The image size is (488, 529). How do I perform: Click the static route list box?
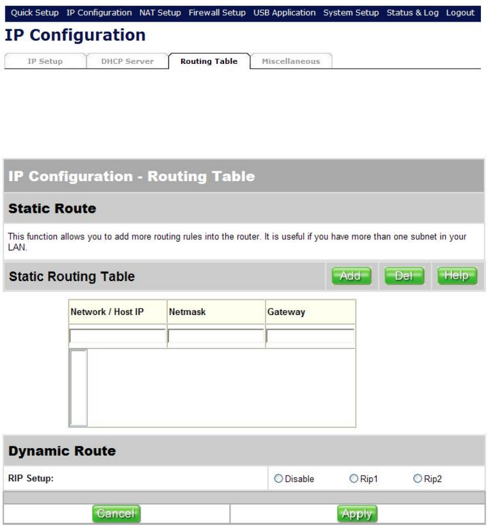coord(78,388)
